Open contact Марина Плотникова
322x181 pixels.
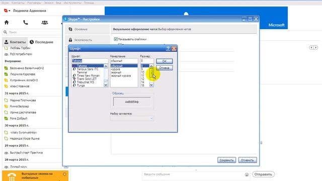(x=23, y=101)
